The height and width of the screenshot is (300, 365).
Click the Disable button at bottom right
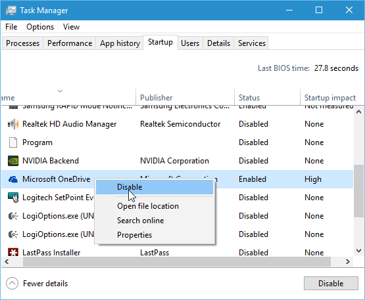[x=331, y=284]
